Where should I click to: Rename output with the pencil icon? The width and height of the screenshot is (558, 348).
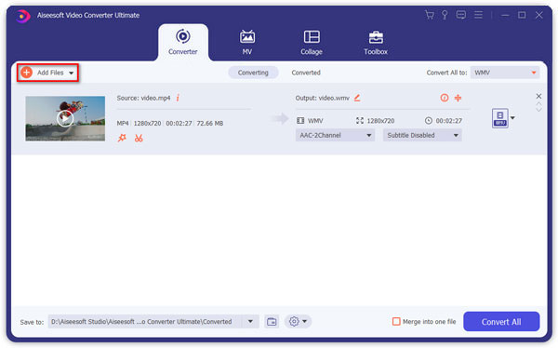tap(357, 98)
